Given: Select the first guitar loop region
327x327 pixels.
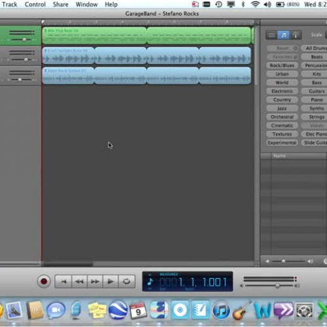Looking at the screenshot, I should click(69, 76).
